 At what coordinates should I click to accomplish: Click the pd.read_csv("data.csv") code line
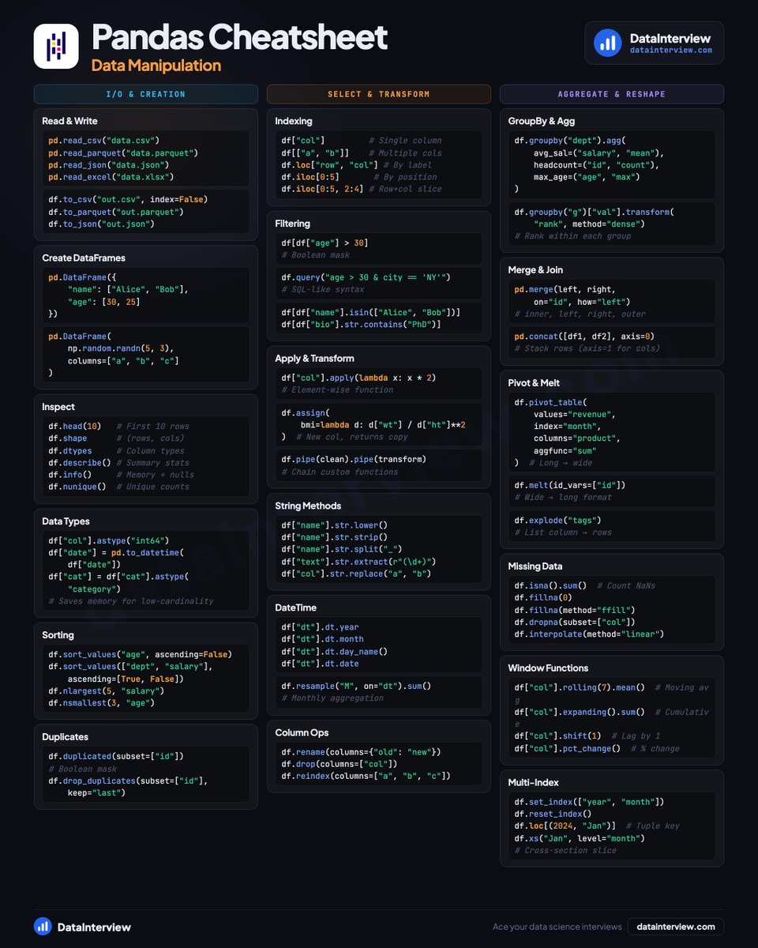click(103, 141)
